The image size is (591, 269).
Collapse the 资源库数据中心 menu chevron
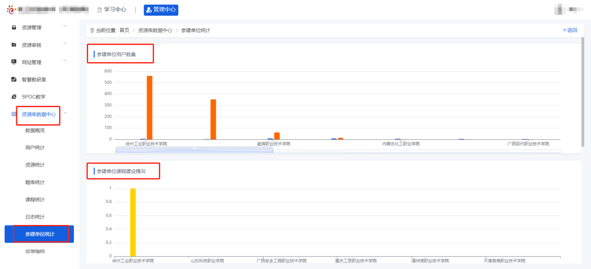click(65, 113)
